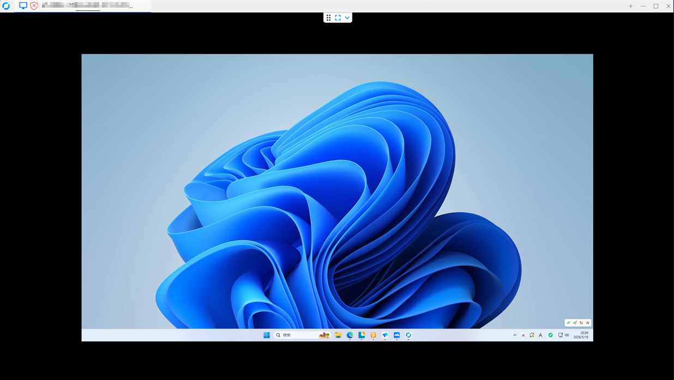Image resolution: width=674 pixels, height=380 pixels.
Task: Click the remote desktop app logo icon
Action: click(6, 6)
